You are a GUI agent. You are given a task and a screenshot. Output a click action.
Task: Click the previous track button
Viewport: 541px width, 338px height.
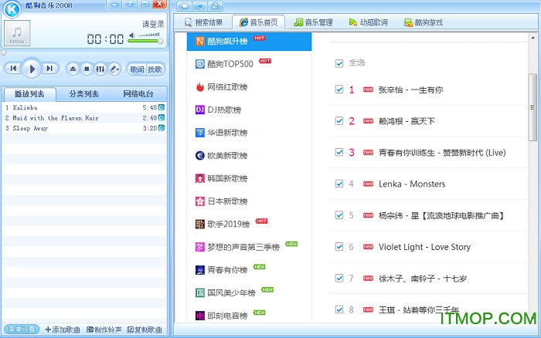tap(13, 69)
